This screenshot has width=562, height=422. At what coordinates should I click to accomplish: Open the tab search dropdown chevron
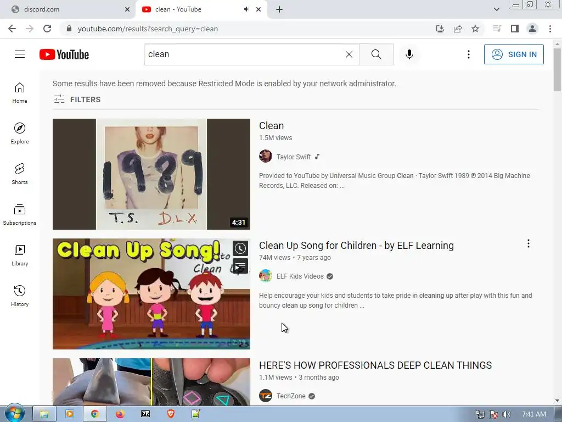pos(496,9)
